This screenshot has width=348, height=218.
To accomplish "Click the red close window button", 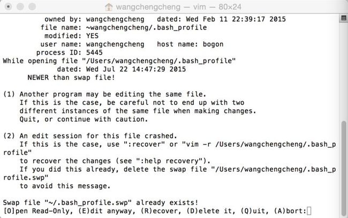I will point(8,6).
